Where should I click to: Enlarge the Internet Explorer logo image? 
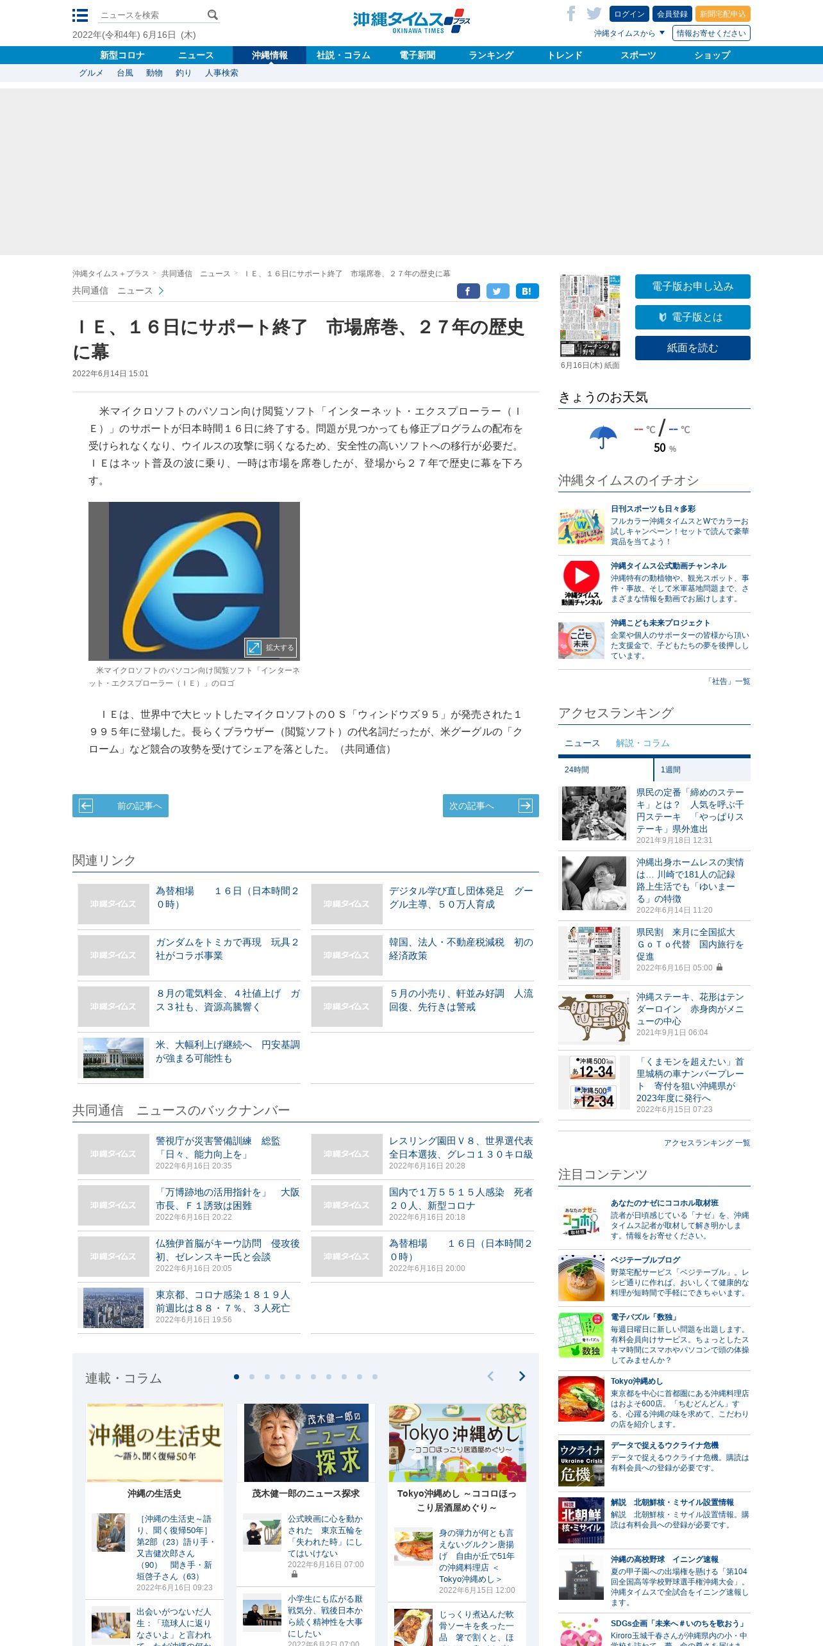(x=270, y=647)
